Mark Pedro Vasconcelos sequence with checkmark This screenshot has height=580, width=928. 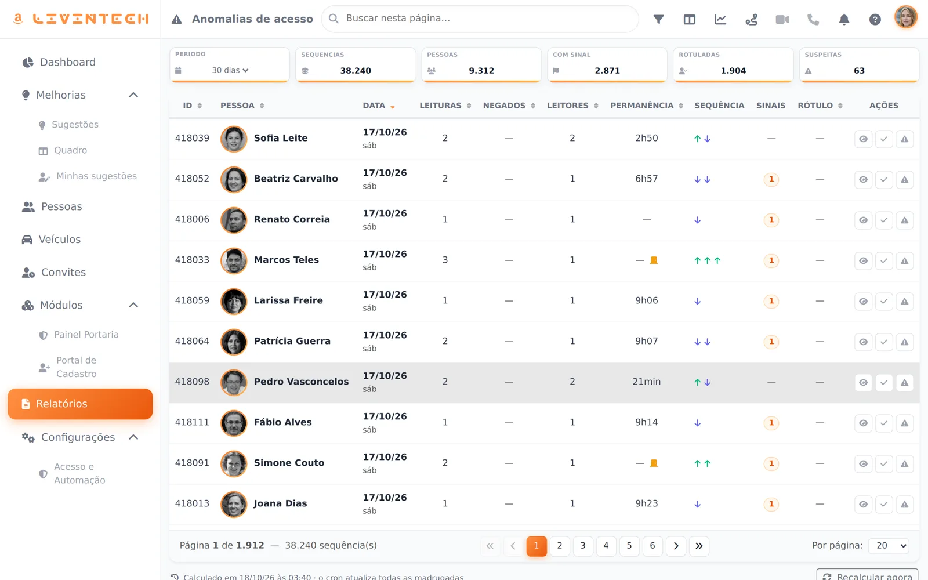pyautogui.click(x=884, y=382)
